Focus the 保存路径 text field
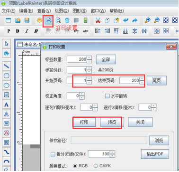 109,140
